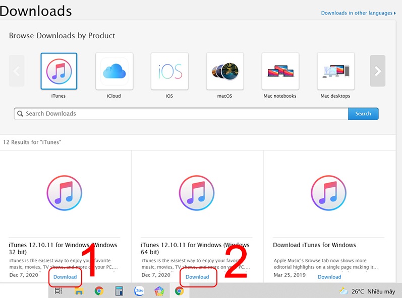Launch Calculator from the taskbar

(x=119, y=291)
